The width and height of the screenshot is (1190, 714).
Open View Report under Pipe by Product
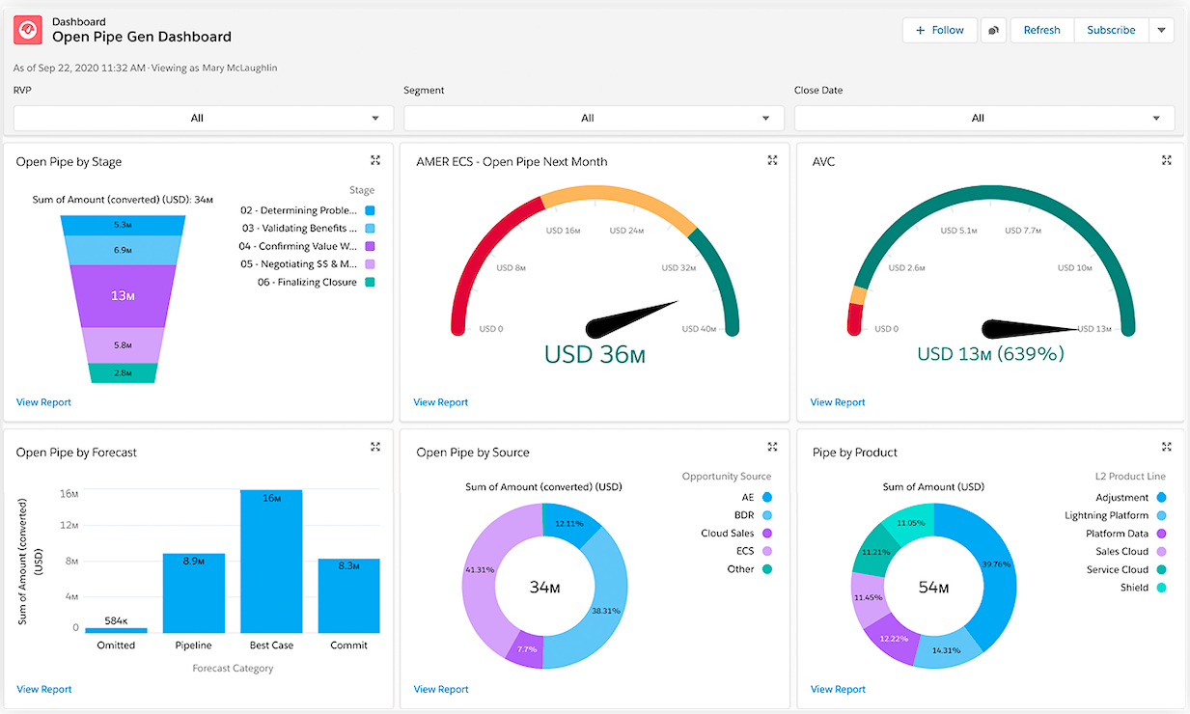click(x=837, y=689)
